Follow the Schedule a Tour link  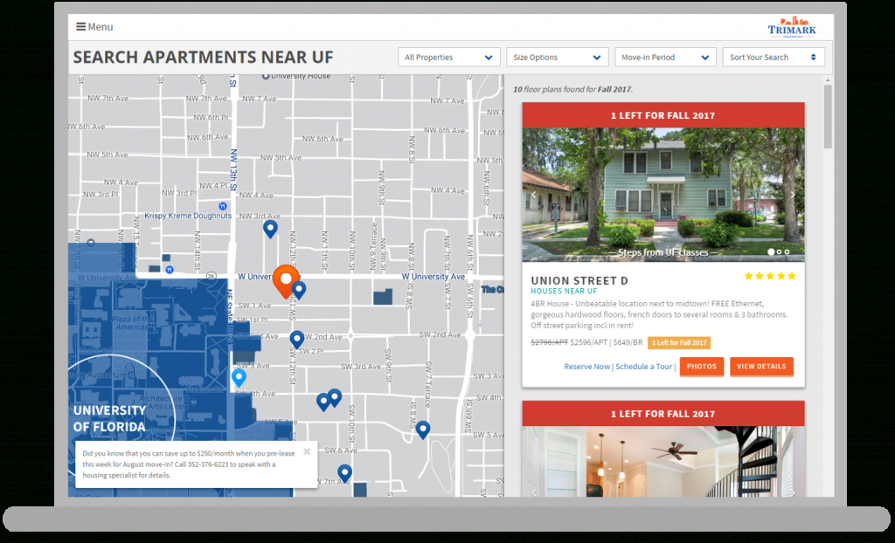[644, 367]
